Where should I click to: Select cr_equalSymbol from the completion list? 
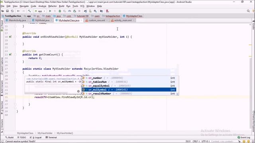point(129,86)
